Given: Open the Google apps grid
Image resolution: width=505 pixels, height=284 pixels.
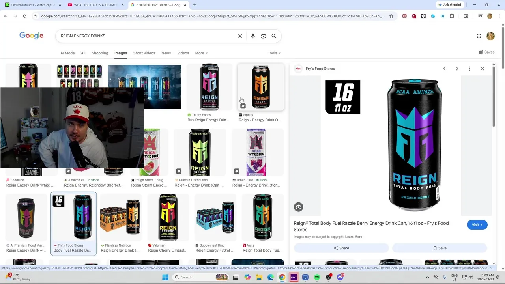Looking at the screenshot, I should [x=479, y=36].
